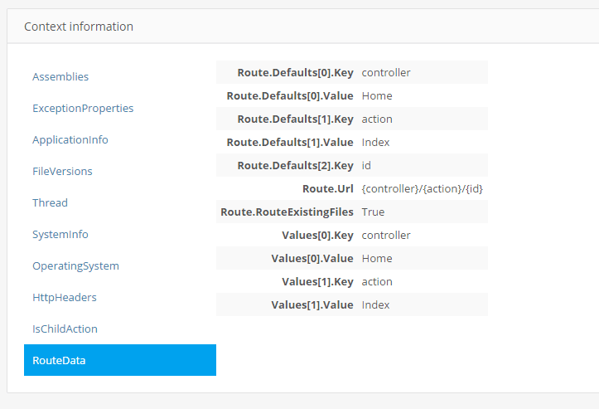Viewport: 599px width, 409px height.
Task: Select the OperatingSystem tab
Action: click(75, 265)
